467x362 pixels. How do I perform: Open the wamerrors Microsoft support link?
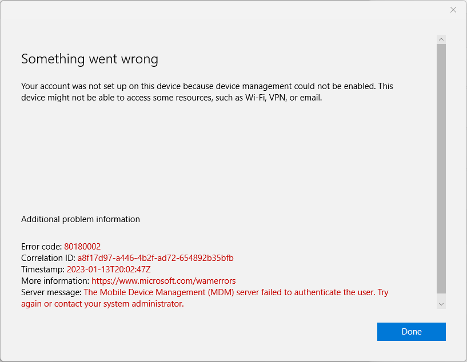point(163,280)
